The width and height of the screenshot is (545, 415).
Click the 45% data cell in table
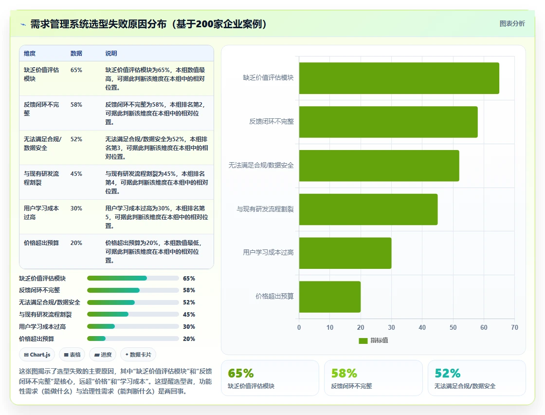tap(76, 173)
